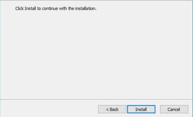Select the focused Install button

click(141, 109)
